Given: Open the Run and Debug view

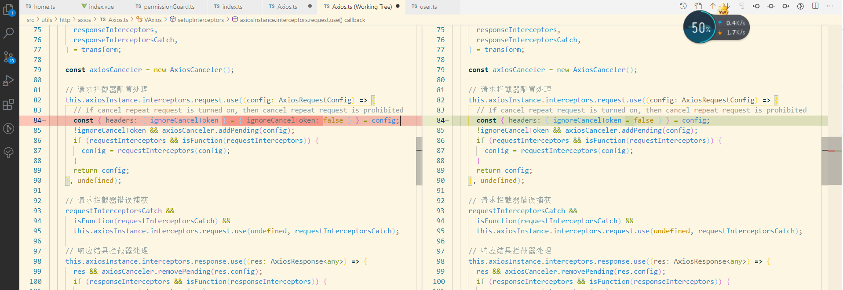Looking at the screenshot, I should coord(9,81).
